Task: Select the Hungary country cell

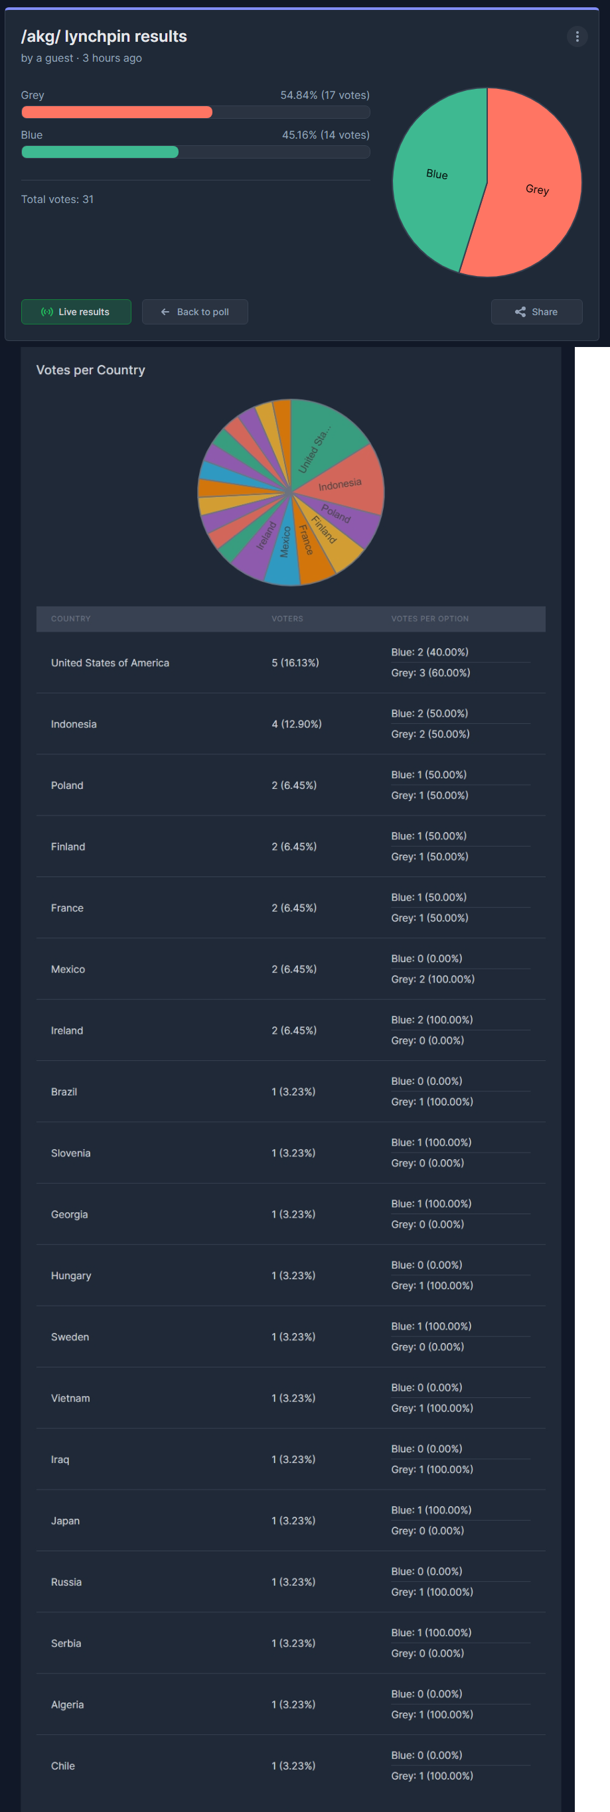Action: [x=71, y=1275]
